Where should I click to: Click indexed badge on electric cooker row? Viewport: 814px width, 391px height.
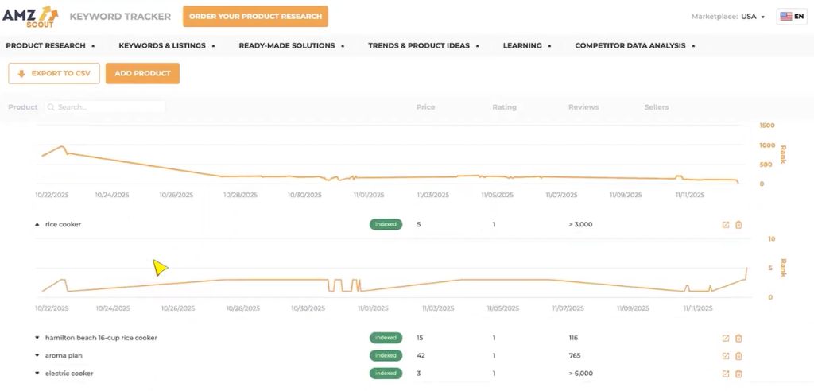(x=386, y=374)
